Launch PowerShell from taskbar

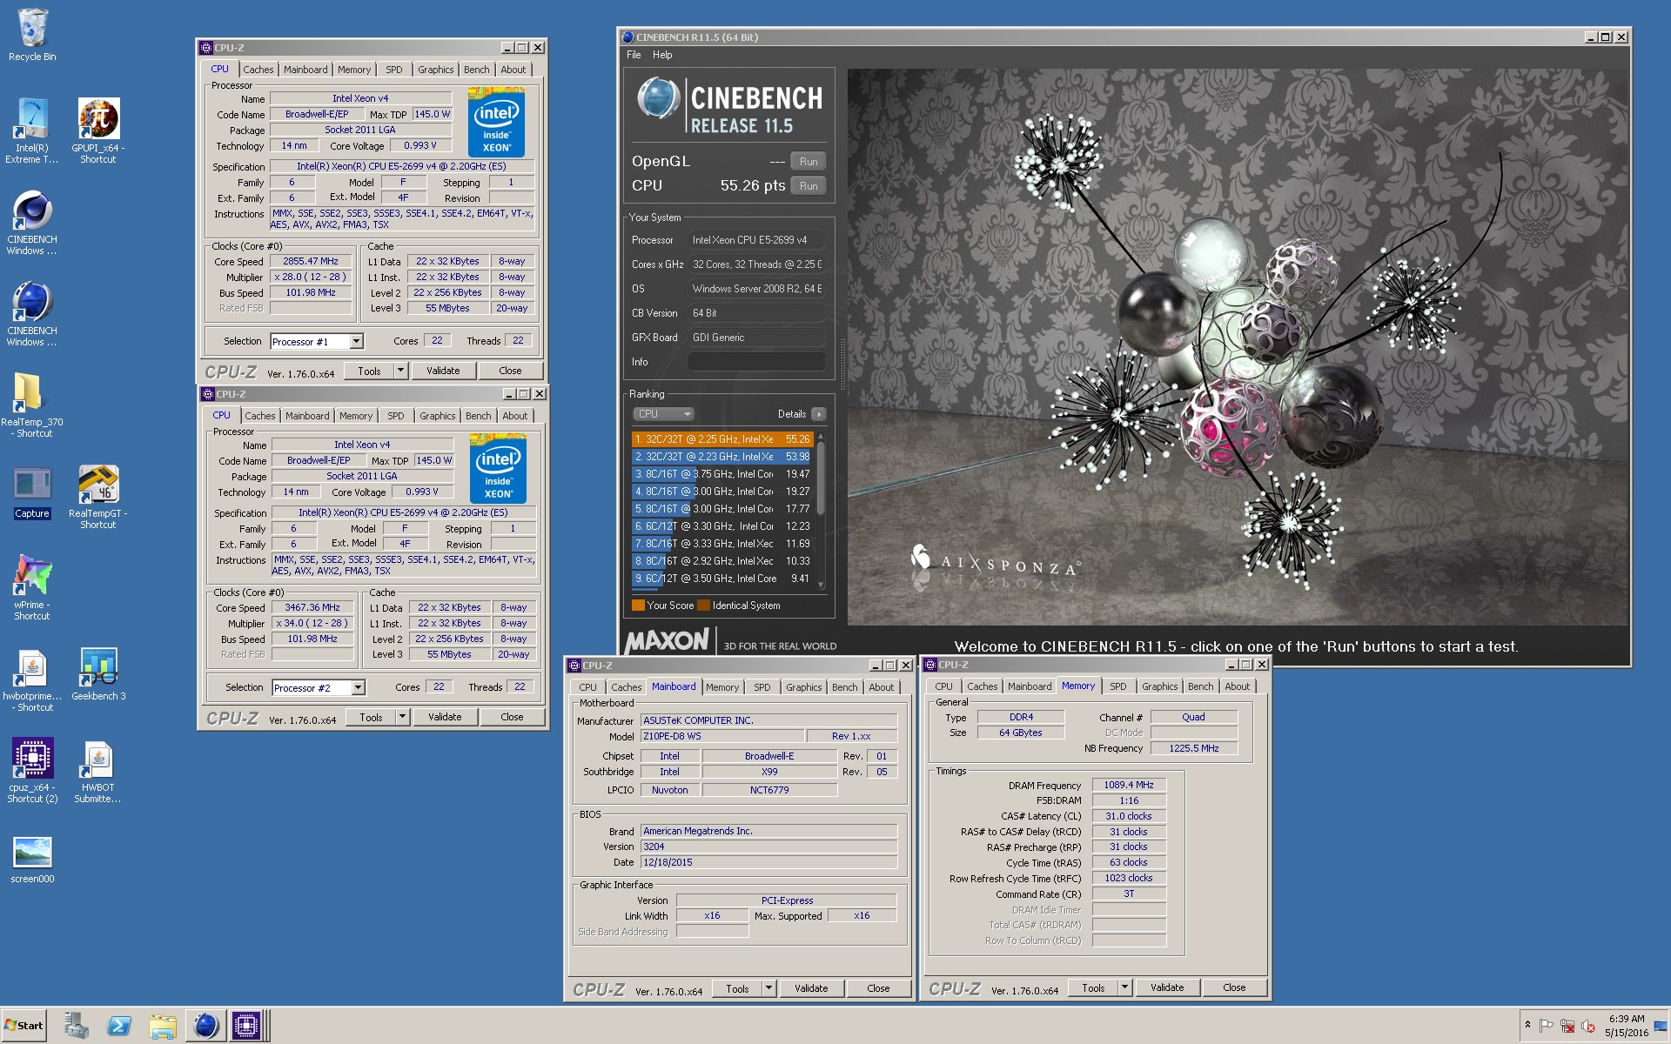click(119, 1026)
